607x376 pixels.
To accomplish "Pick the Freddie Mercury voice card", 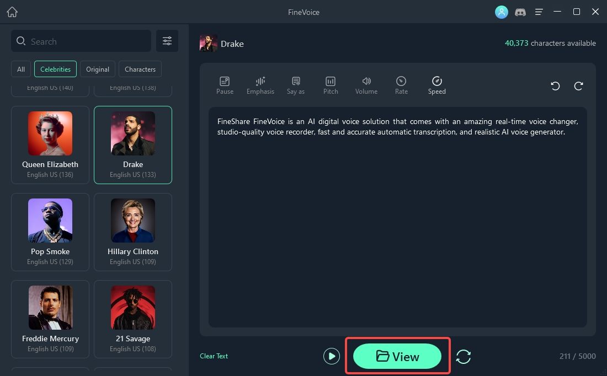I will click(50, 319).
